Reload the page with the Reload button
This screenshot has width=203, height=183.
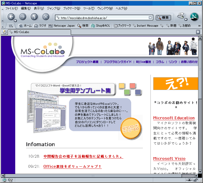point(34,17)
